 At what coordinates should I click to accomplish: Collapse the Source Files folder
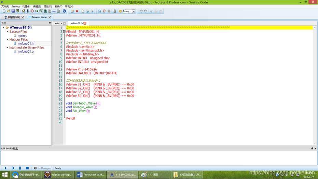click(x=7, y=32)
